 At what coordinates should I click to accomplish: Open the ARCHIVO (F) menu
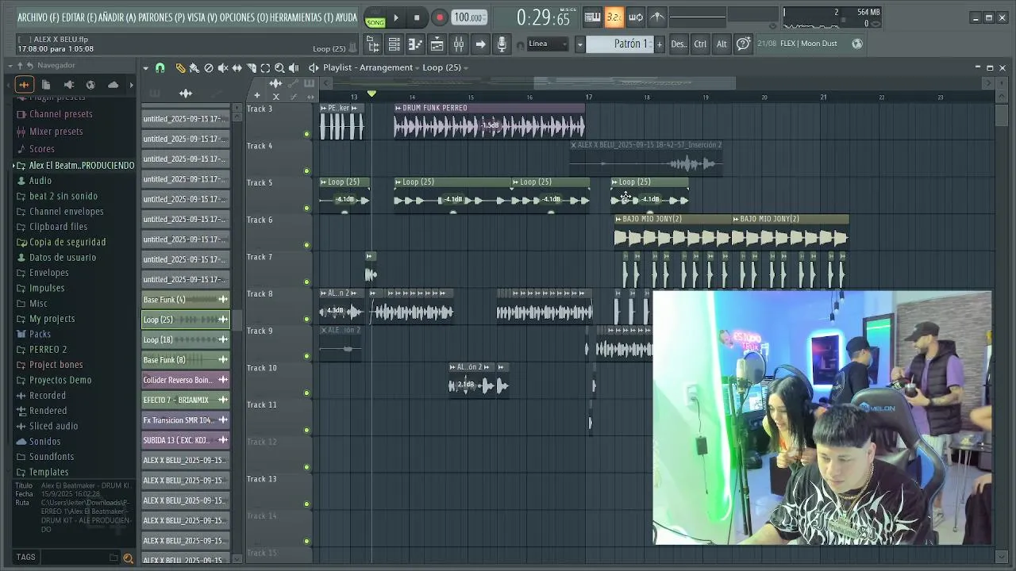pos(38,17)
